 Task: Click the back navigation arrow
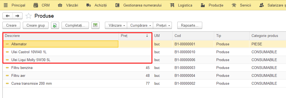click(x=8, y=16)
